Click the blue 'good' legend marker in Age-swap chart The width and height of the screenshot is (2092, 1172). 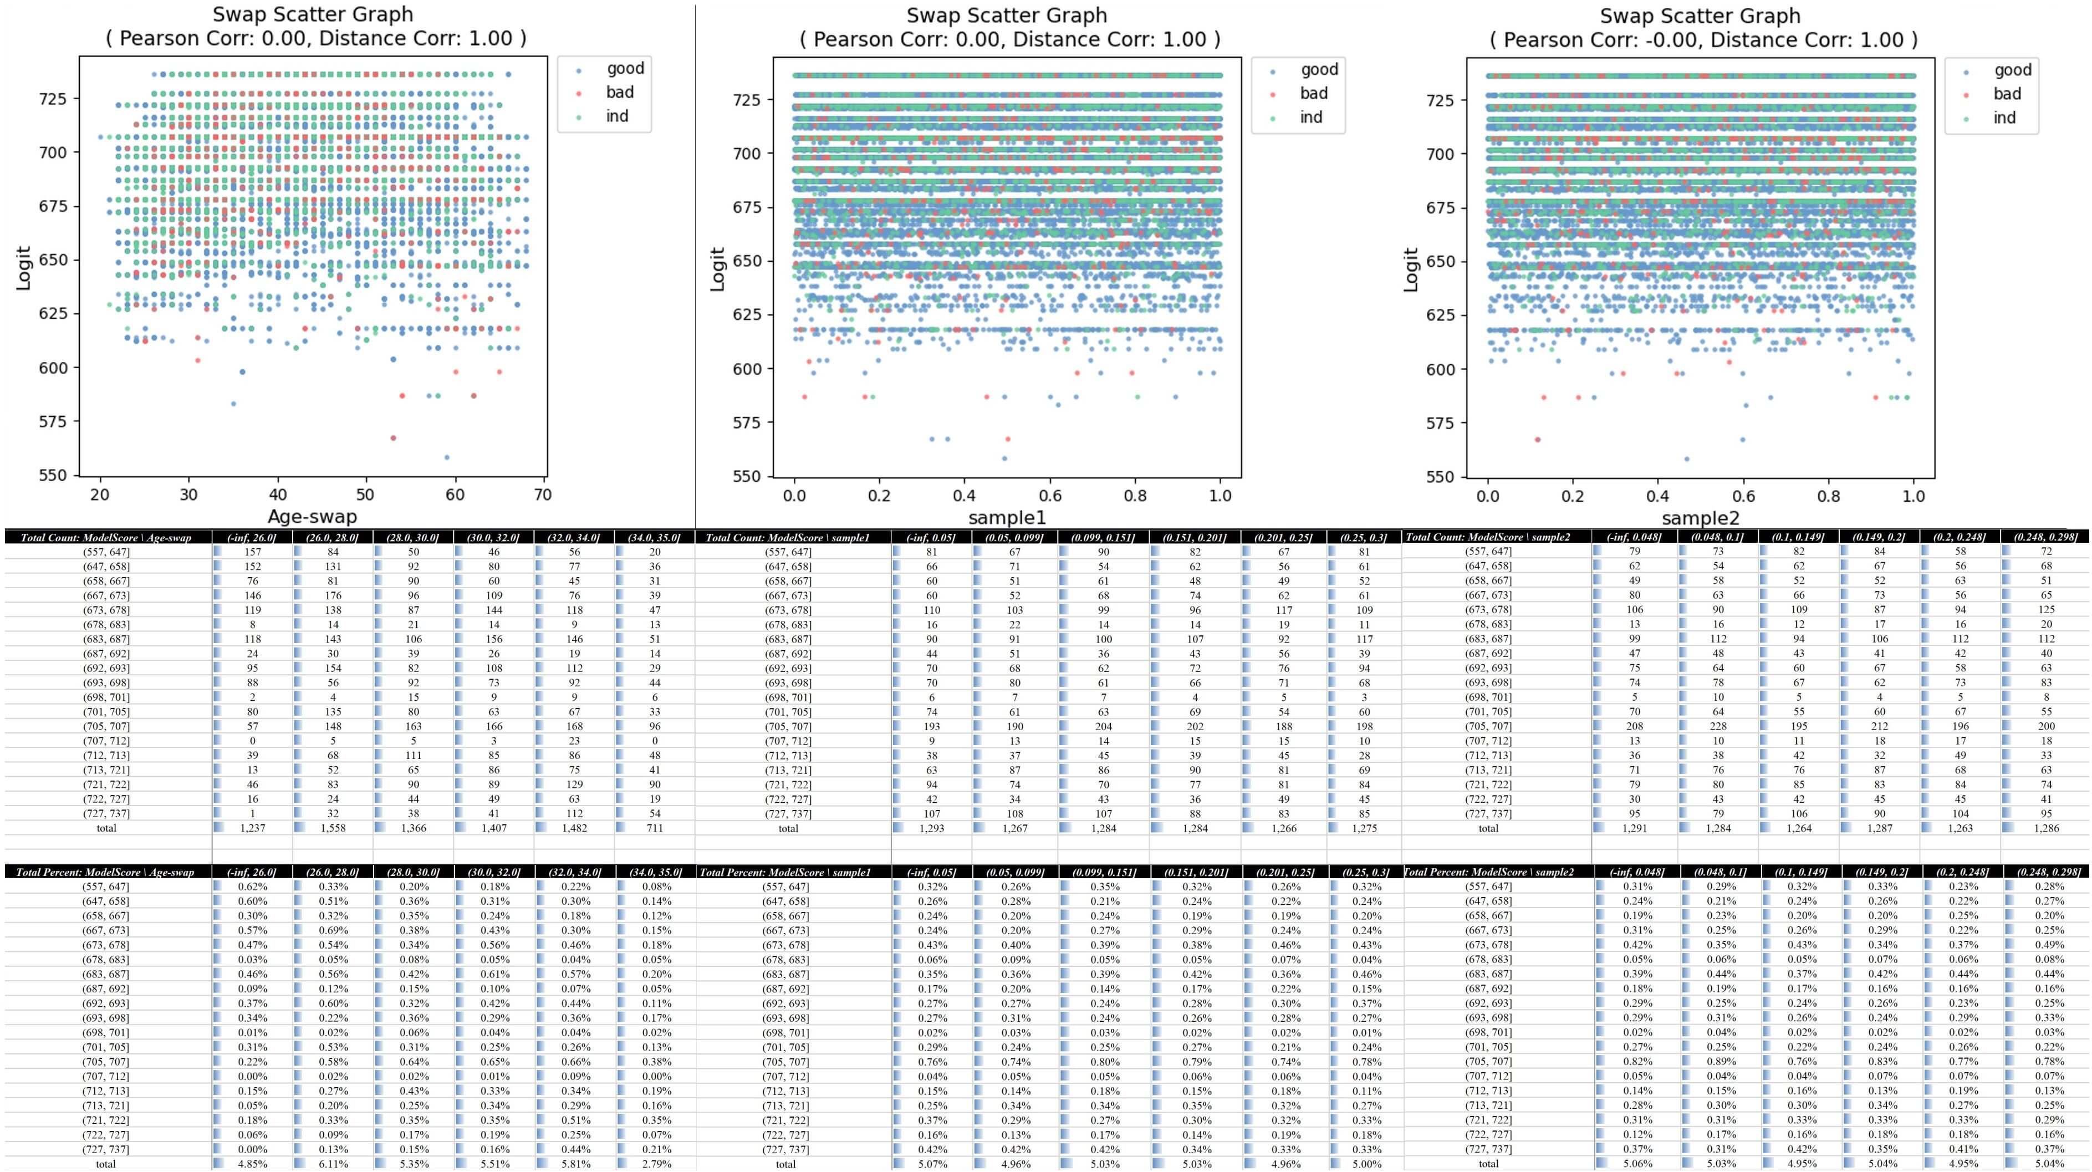point(579,70)
